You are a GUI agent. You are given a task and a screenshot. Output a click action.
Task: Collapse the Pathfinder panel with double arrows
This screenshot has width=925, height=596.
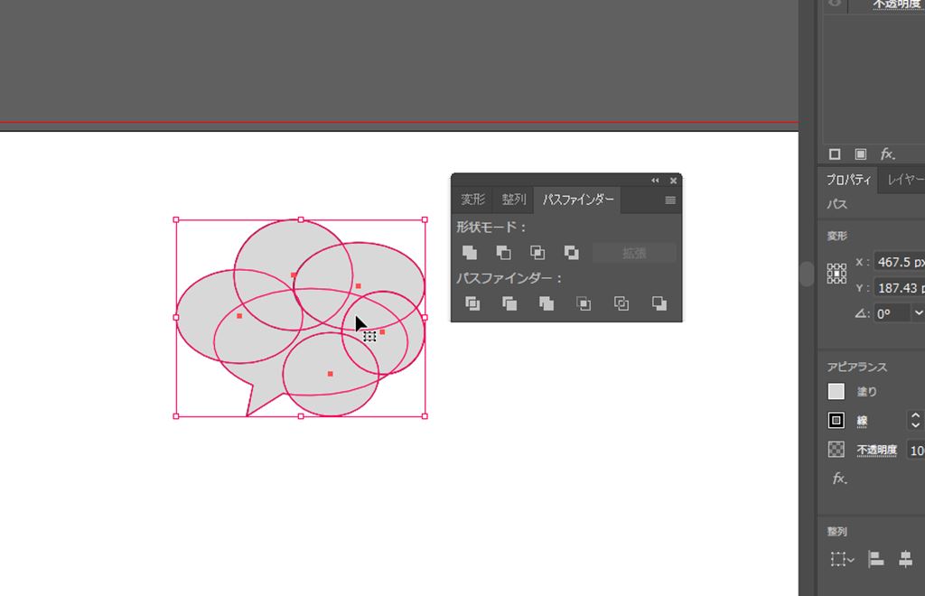coord(656,181)
